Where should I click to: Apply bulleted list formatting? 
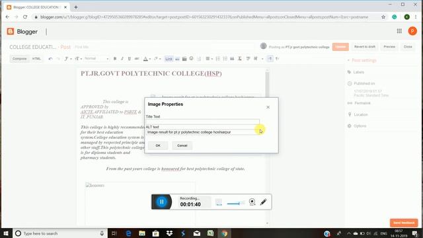tap(225, 59)
